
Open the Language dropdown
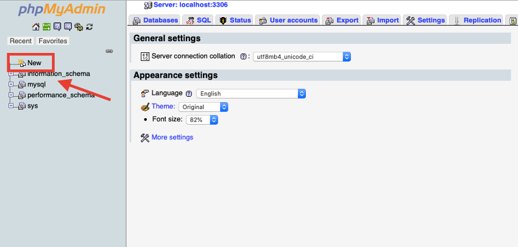coord(250,94)
